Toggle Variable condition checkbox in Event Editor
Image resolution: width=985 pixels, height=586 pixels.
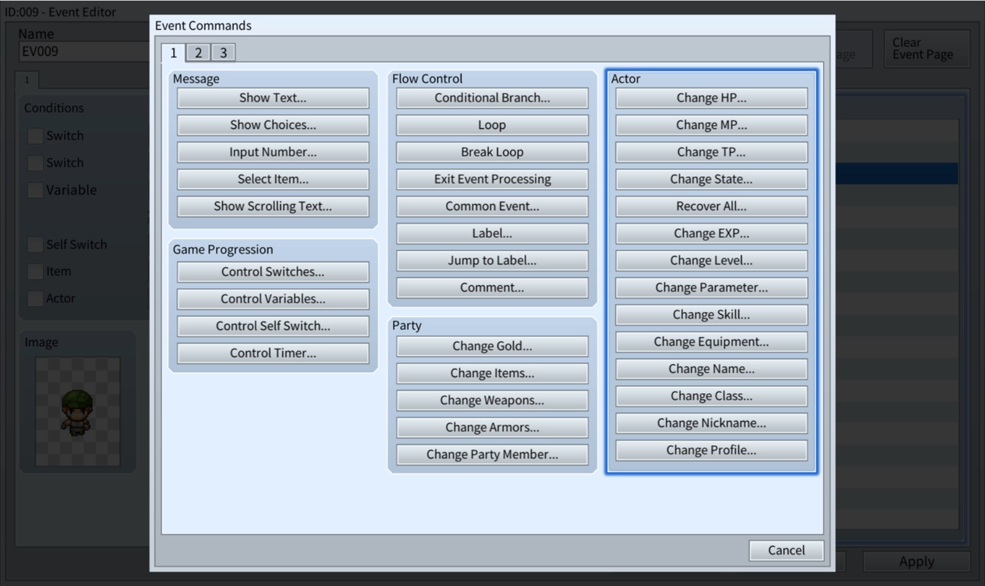(35, 190)
